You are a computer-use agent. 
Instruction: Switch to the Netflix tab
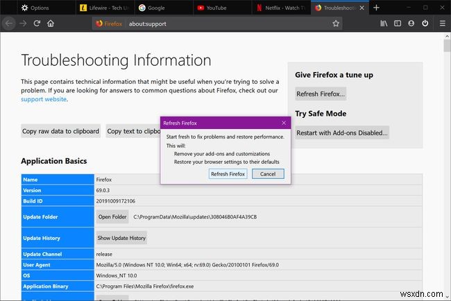(280, 8)
